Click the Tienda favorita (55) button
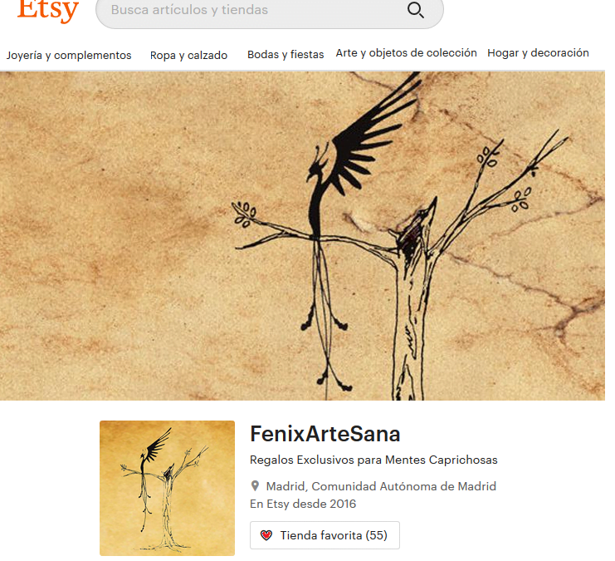Screen dimensions: 615x561 325,535
